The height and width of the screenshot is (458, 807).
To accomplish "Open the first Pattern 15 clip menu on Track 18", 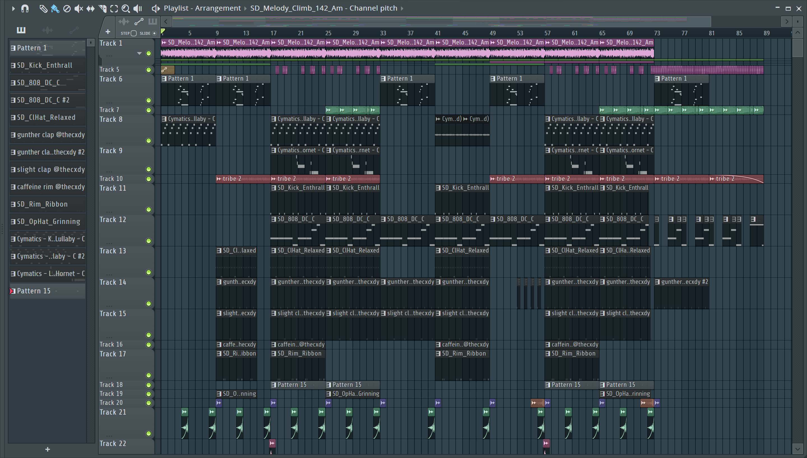I will tap(273, 385).
